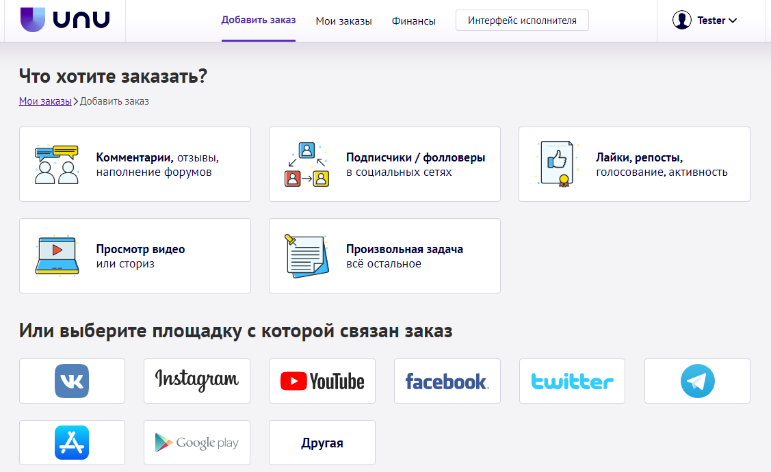Choose the Другая platform option
The width and height of the screenshot is (771, 472).
click(322, 443)
